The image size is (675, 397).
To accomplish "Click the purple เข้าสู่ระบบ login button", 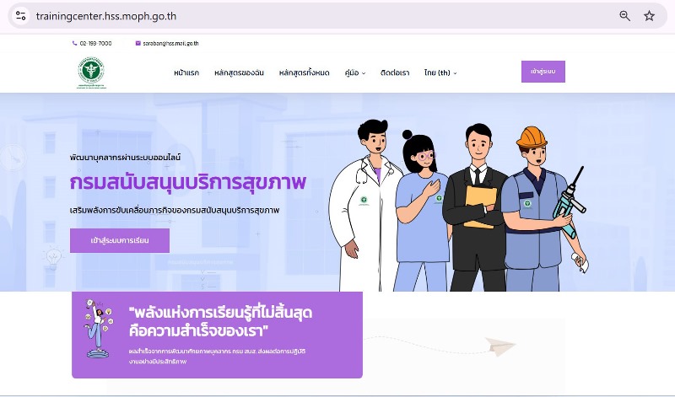I will point(543,72).
